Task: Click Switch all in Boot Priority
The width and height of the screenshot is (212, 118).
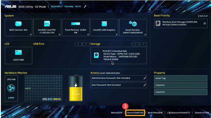Action: [203, 16]
